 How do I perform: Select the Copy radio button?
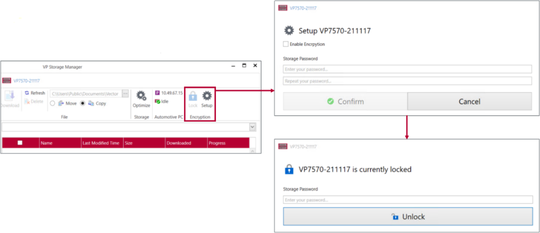click(x=82, y=103)
